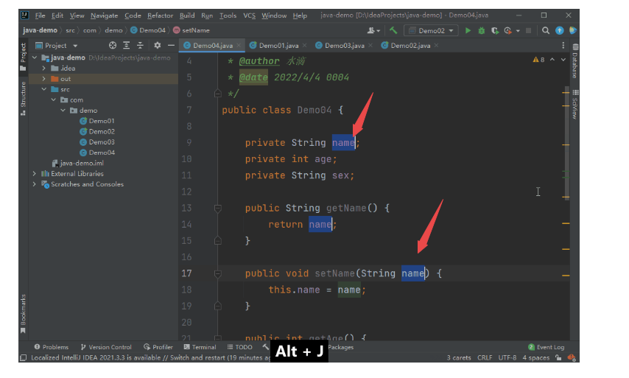Switch to the Demo03.java tab

[344, 46]
